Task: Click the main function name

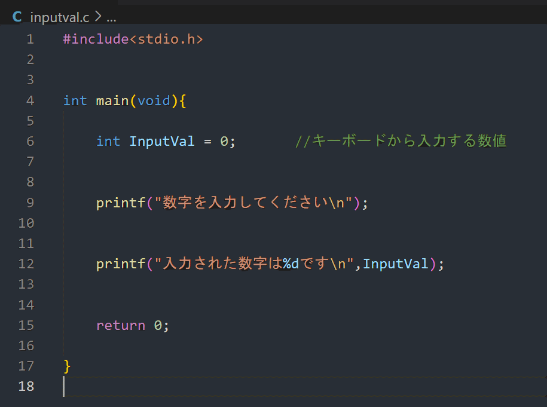Action: [112, 100]
